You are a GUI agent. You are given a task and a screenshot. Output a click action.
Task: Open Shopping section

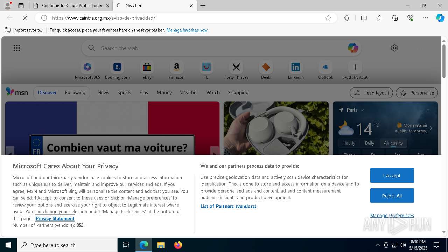[238, 92]
